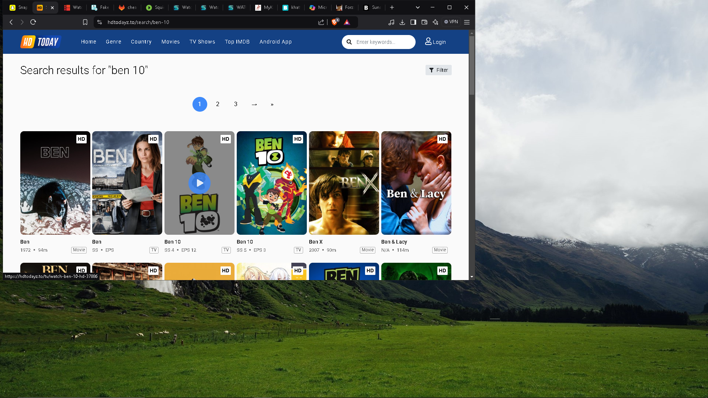Open the Ben 10 SS 5 poster
Image resolution: width=708 pixels, height=398 pixels.
(x=272, y=183)
